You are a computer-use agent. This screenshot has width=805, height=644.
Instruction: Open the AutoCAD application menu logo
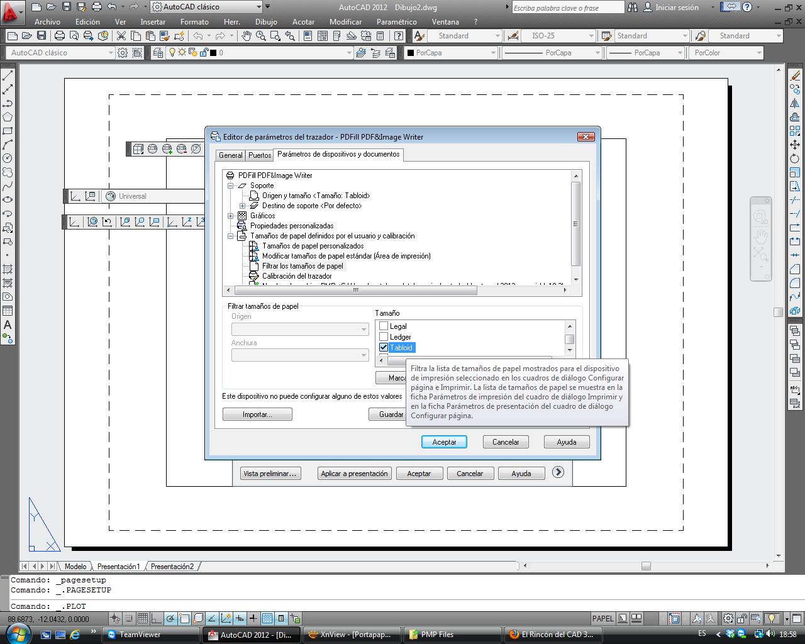click(11, 11)
